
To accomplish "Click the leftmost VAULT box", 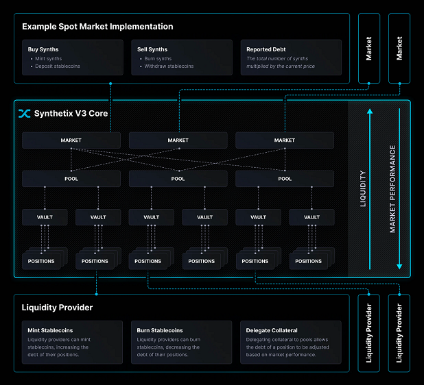I will pos(45,217).
